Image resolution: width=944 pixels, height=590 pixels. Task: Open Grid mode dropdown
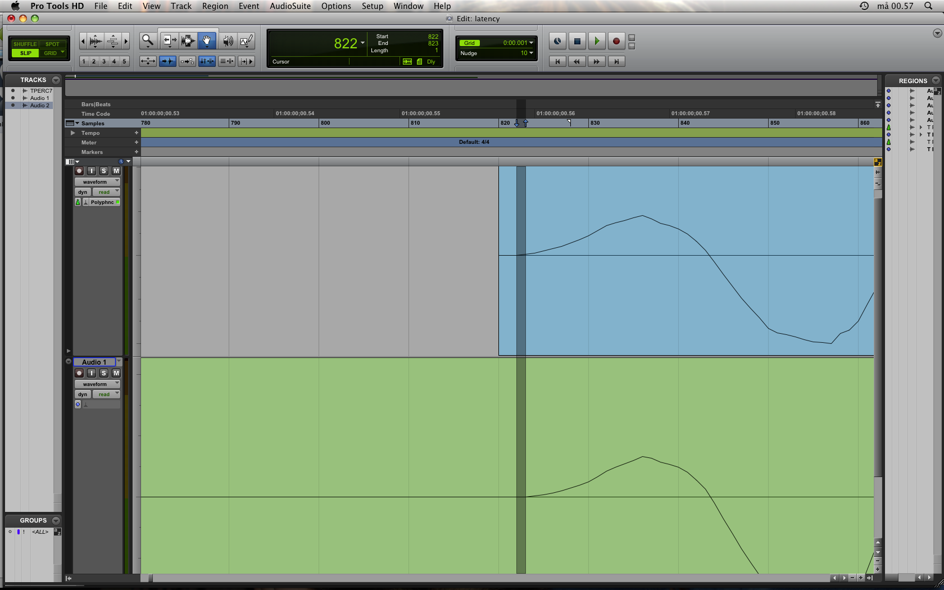62,53
